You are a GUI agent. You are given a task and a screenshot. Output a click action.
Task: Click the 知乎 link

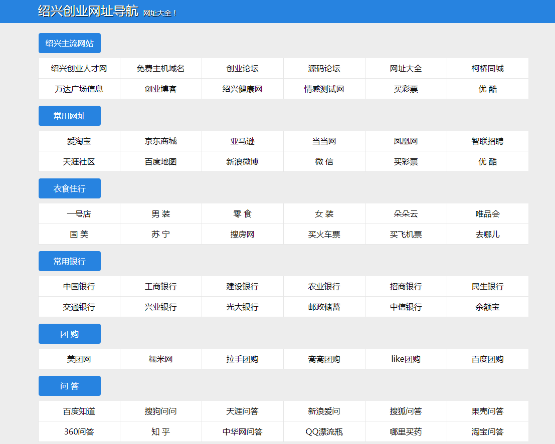click(x=161, y=431)
